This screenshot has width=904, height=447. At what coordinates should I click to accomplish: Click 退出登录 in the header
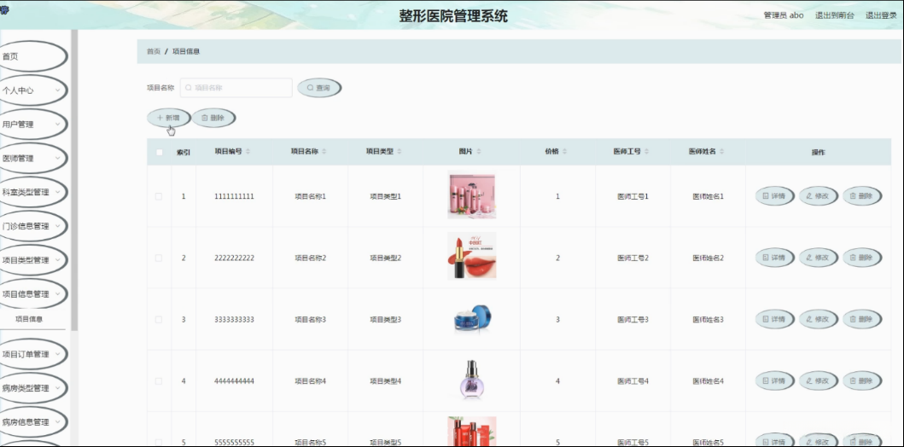click(881, 15)
